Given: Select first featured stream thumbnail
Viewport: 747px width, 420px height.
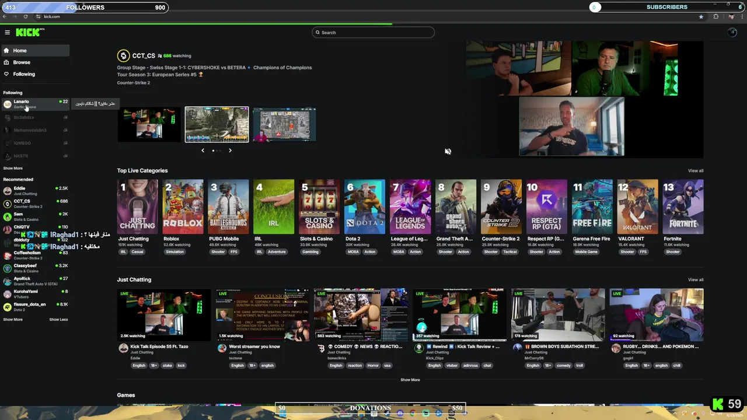Looking at the screenshot, I should pyautogui.click(x=149, y=124).
